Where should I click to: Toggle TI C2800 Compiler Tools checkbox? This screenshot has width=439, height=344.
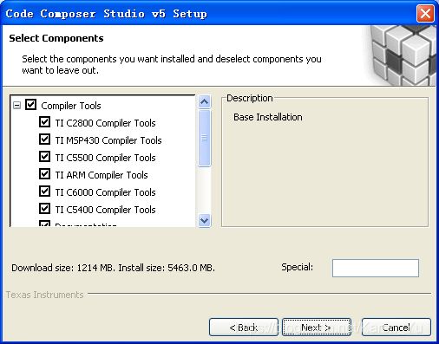44,122
